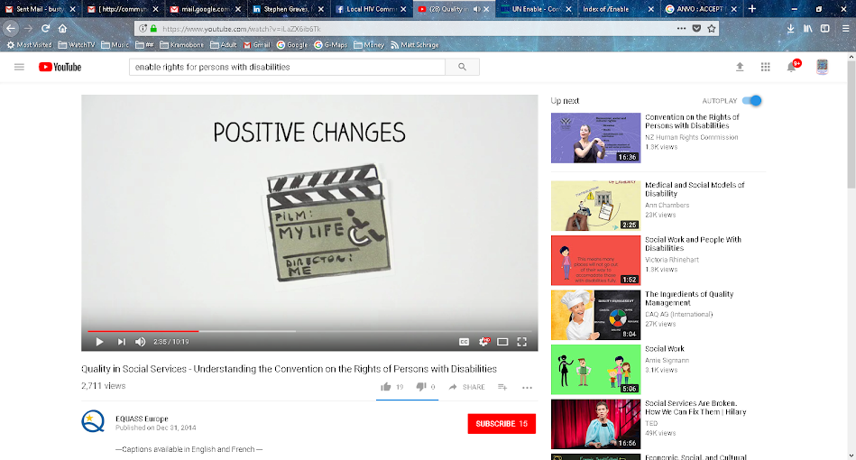856x460 pixels.
Task: Open Social Work and People With Disabilities
Action: pos(694,244)
